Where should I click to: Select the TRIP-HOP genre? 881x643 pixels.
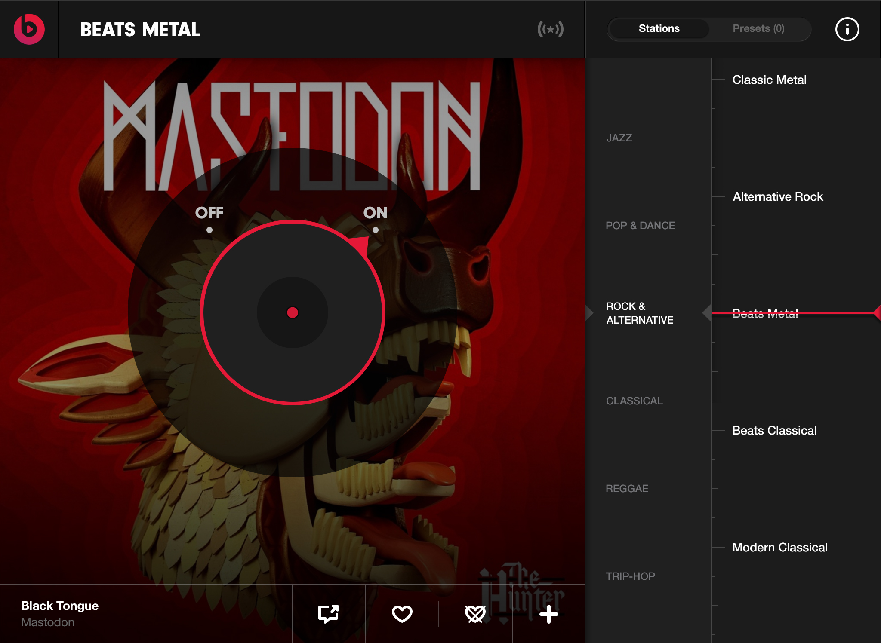tap(630, 576)
